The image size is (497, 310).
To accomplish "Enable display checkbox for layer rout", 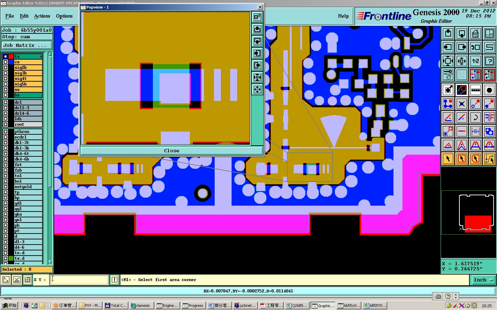I will [x=6, y=124].
